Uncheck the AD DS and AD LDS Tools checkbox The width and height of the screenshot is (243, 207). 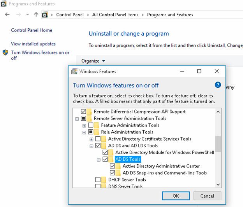coord(98,146)
